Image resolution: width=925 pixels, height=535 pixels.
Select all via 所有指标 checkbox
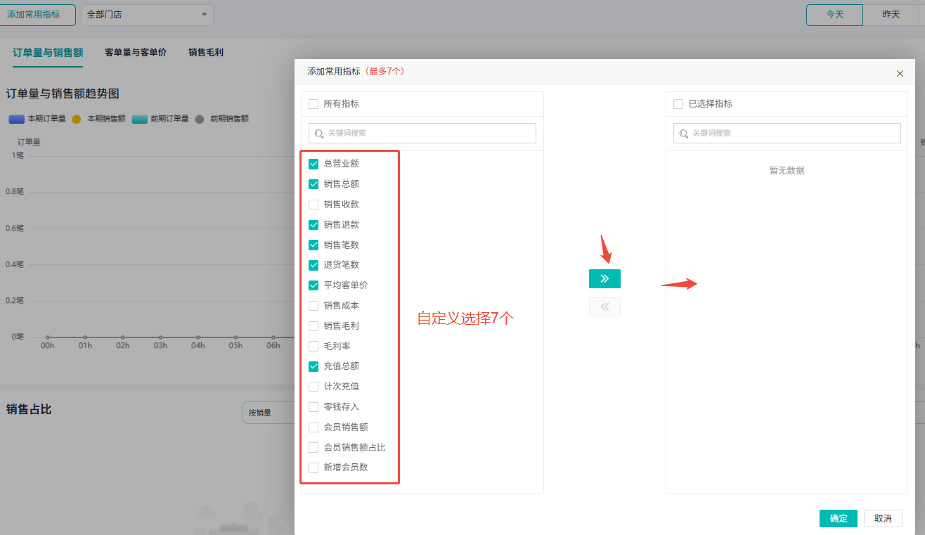[313, 104]
